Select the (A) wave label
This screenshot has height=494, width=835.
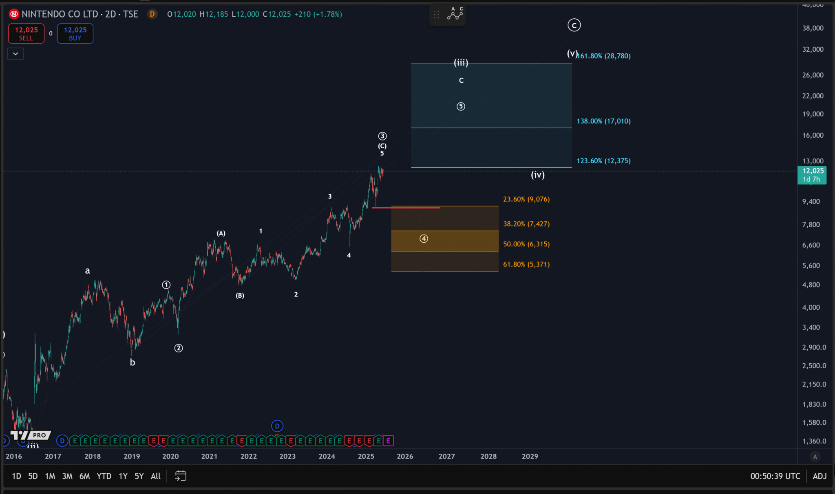[x=221, y=233]
